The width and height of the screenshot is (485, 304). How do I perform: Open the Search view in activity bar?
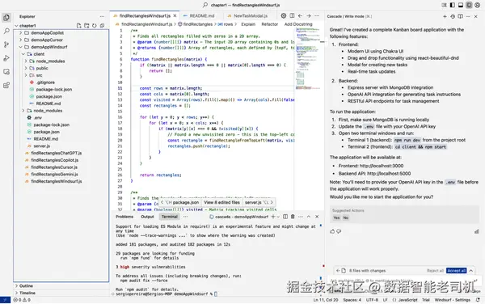6,31
